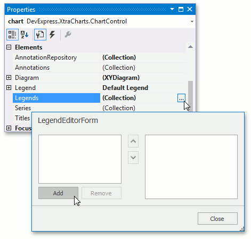Move legend down with arrow button
The image size is (251, 239).
[133, 158]
